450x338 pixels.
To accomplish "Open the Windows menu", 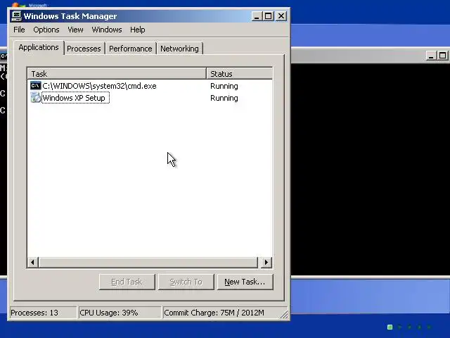I will (x=107, y=30).
